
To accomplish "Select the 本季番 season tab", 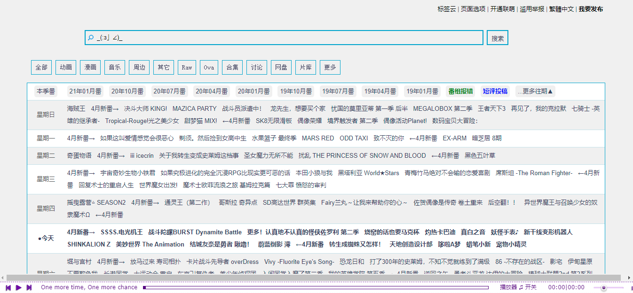I will click(x=46, y=91).
